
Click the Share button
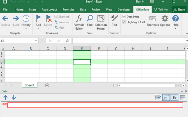coord(179,10)
